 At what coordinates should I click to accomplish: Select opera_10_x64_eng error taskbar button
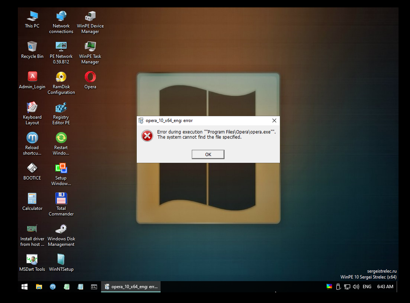[x=131, y=287]
